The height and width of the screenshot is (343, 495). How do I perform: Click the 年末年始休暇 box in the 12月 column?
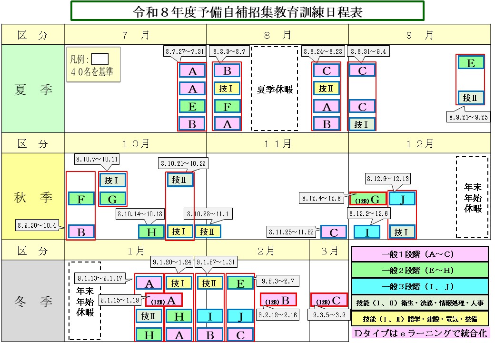[472, 197]
